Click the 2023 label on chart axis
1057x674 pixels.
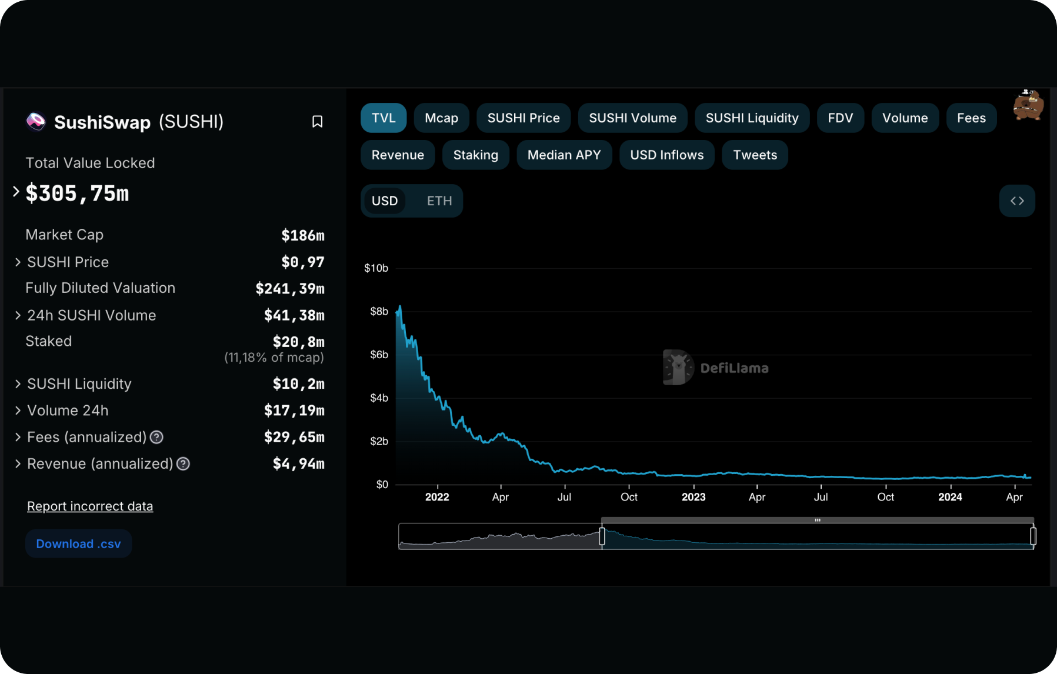point(693,497)
